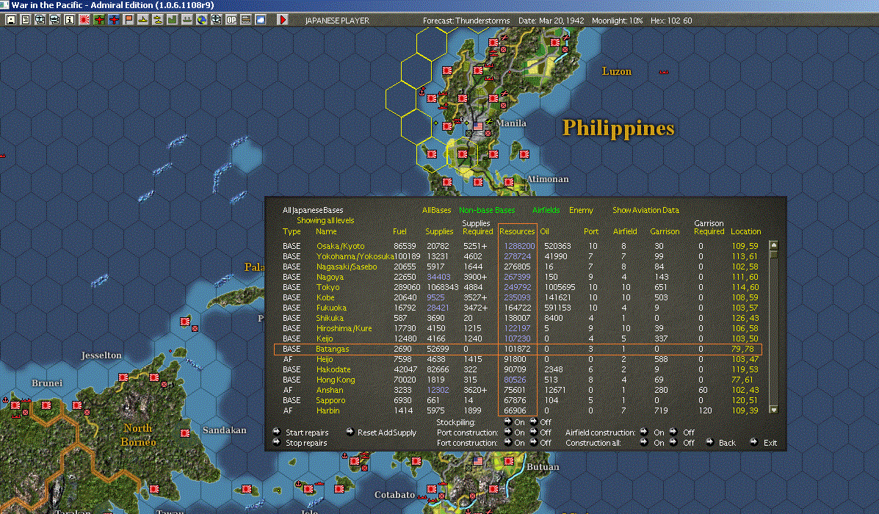The height and width of the screenshot is (514, 879).
Task: Set Airfield construction to On
Action: (643, 432)
